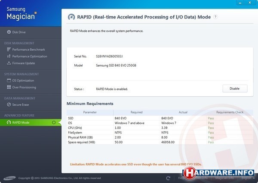Image resolution: width=258 pixels, height=183 pixels.
Task: Click the OS Optimization window icon
Action: (9, 81)
